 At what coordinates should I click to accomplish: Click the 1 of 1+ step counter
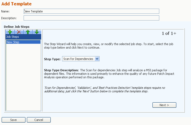click(169, 33)
